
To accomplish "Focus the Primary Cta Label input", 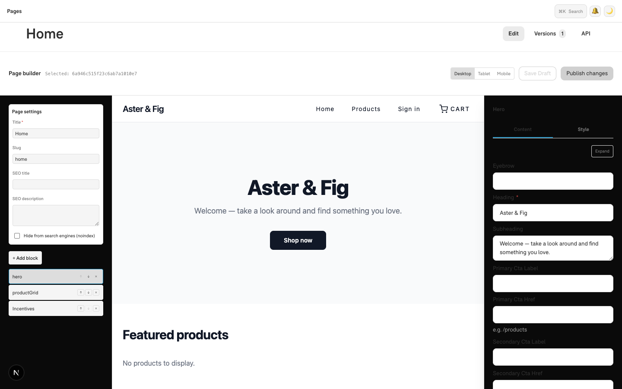I will (x=553, y=284).
